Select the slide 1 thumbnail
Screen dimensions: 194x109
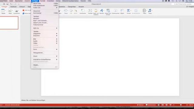(x=9, y=23)
